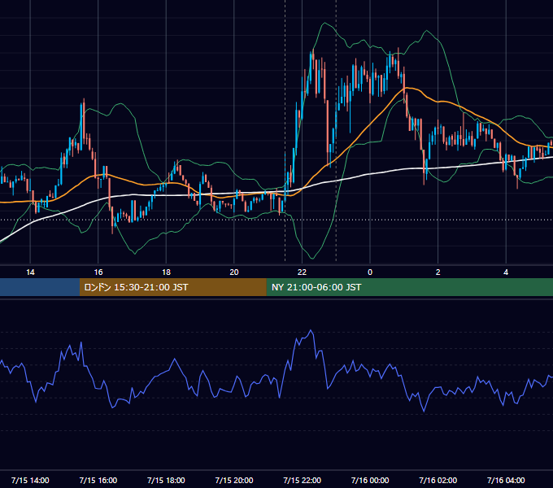The height and width of the screenshot is (488, 553).
Task: Click the upper Bollinger band peak after 22:00
Action: [324, 24]
